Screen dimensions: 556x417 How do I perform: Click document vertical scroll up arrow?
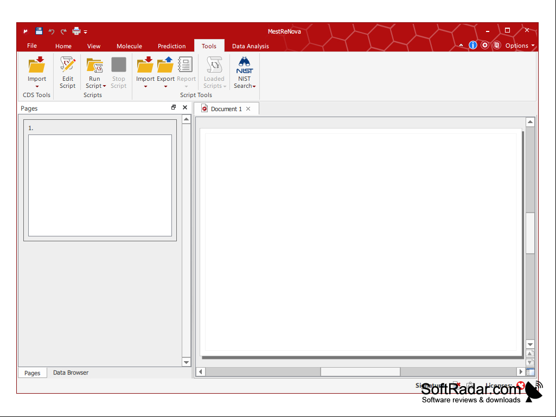tap(530, 123)
